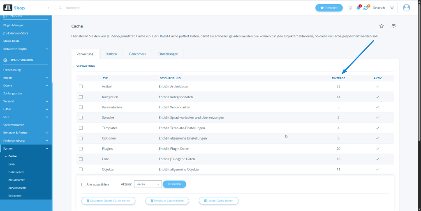Switch to the Statistik tab
The image size is (421, 211).
[x=111, y=54]
